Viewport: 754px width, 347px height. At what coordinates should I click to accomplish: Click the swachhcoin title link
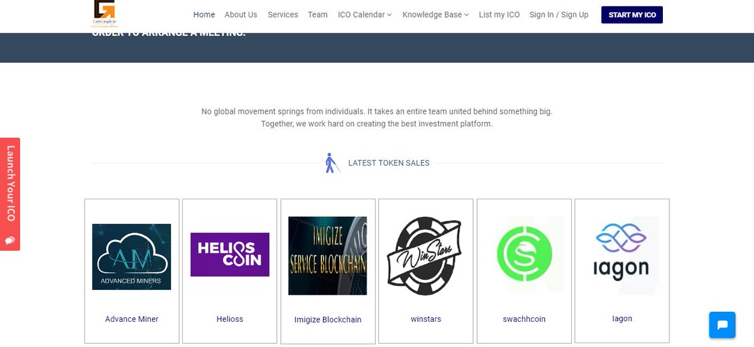[x=524, y=319]
